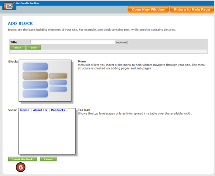Click the 'HotDoodle Toolbar' title text
This screenshot has height=176, width=215.
pyautogui.click(x=28, y=3)
